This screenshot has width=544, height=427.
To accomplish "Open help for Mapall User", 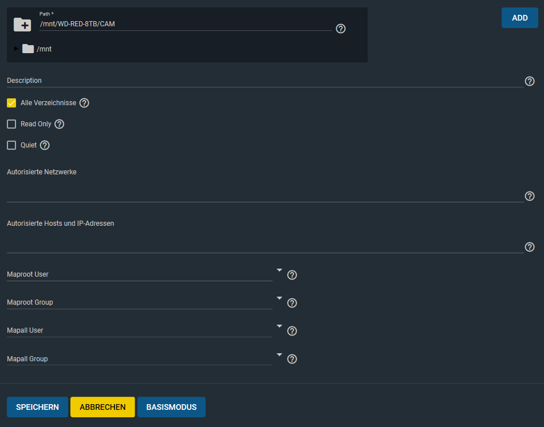I will [292, 331].
